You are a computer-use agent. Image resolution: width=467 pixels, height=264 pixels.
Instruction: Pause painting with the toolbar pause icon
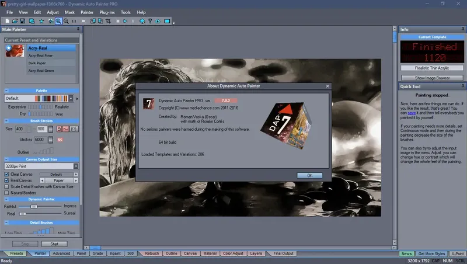[133, 21]
